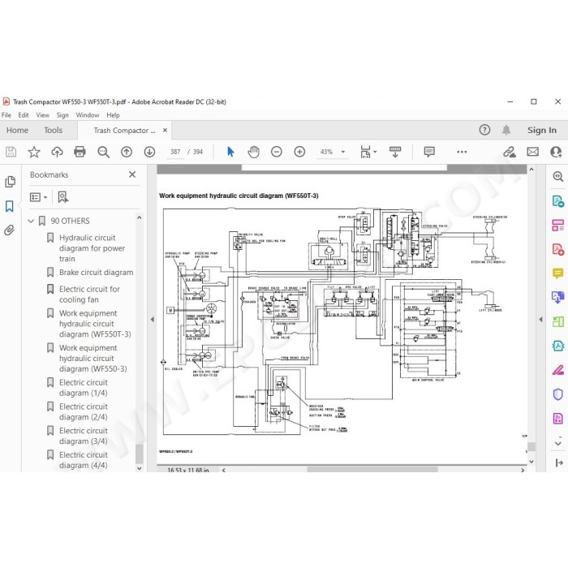Collapse the 90 OTHERS bookmark group
Image resolution: width=568 pixels, height=568 pixels.
(31, 221)
